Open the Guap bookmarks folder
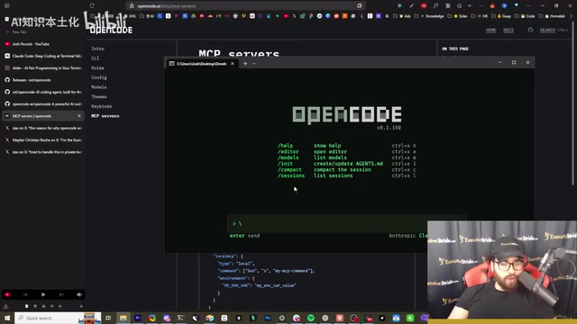Screen dimensions: 577x324 [x=501, y=16]
